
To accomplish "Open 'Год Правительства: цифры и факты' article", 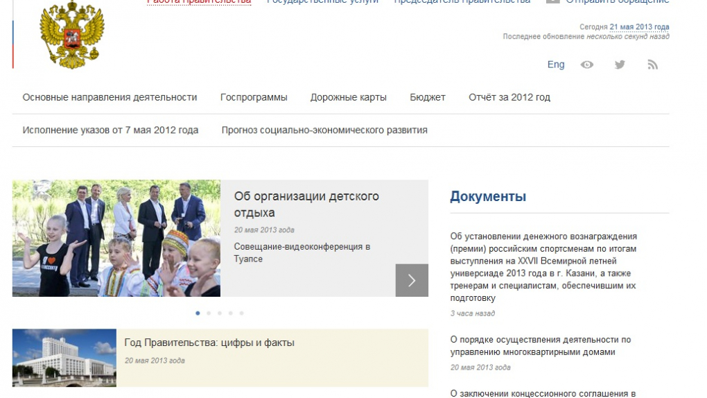I will [209, 343].
